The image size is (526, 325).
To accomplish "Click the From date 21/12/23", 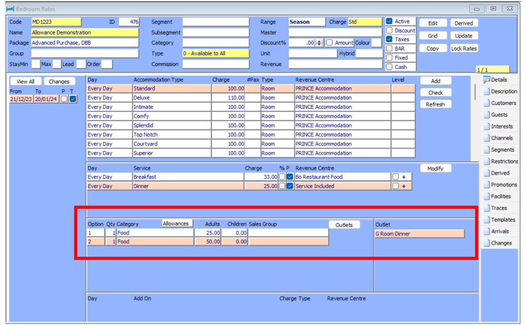I will point(21,99).
